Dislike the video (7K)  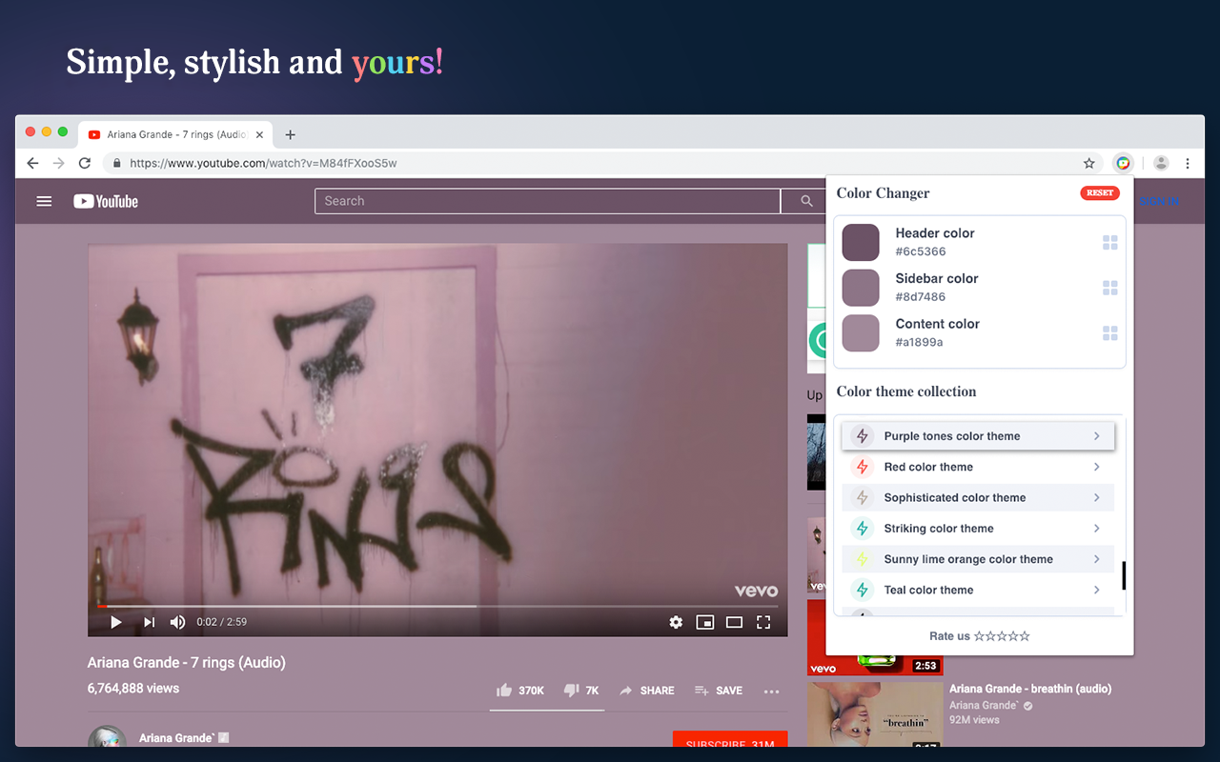coord(580,691)
